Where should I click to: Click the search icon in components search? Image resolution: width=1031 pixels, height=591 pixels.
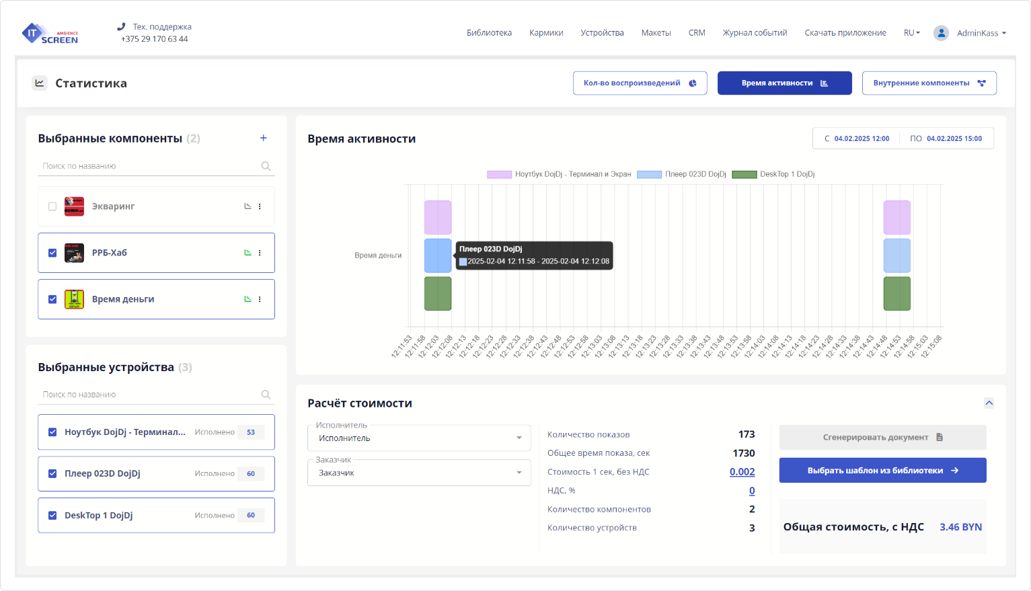(266, 166)
